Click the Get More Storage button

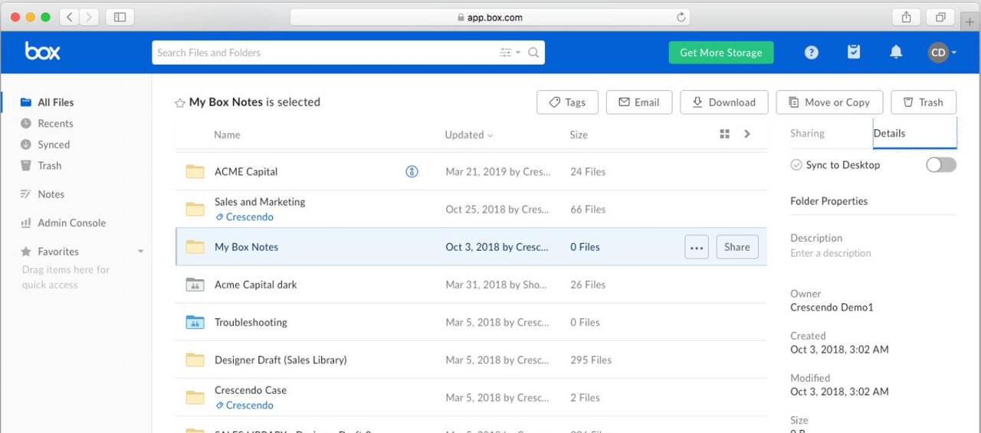(720, 53)
